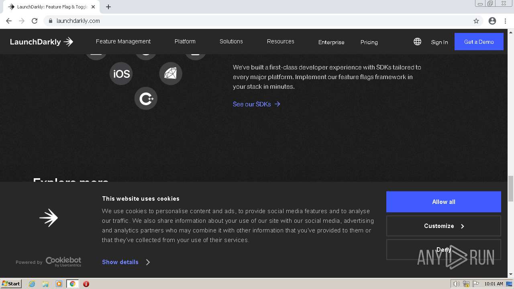Deny cookies

[x=444, y=250]
